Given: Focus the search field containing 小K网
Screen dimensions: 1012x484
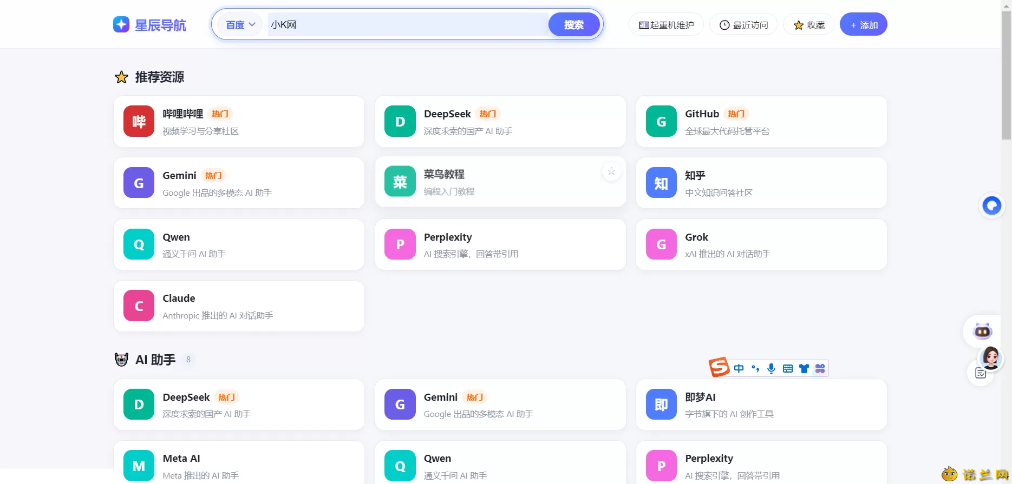Looking at the screenshot, I should point(408,25).
